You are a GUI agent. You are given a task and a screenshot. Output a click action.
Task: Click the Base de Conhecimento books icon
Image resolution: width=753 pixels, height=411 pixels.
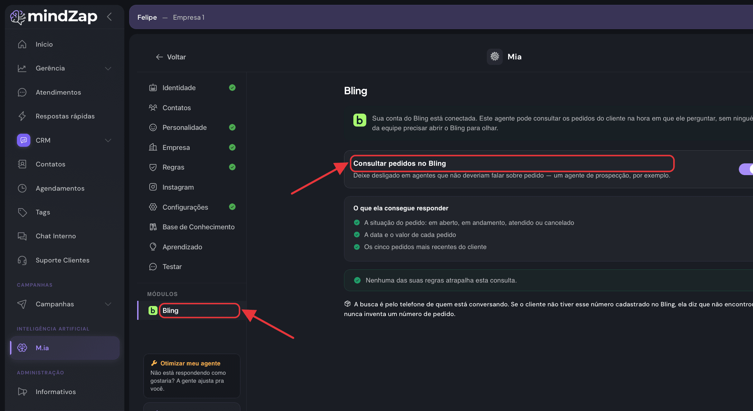pos(153,227)
